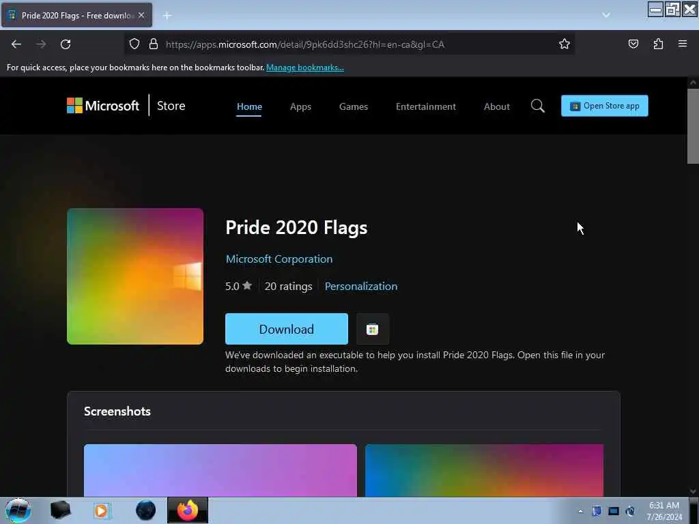
Task: Go back with the browser back arrow
Action: click(16, 44)
